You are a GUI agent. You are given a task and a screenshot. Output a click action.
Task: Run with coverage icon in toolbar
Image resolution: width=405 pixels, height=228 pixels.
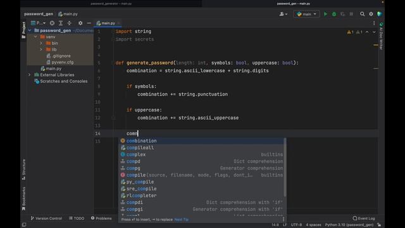click(342, 14)
